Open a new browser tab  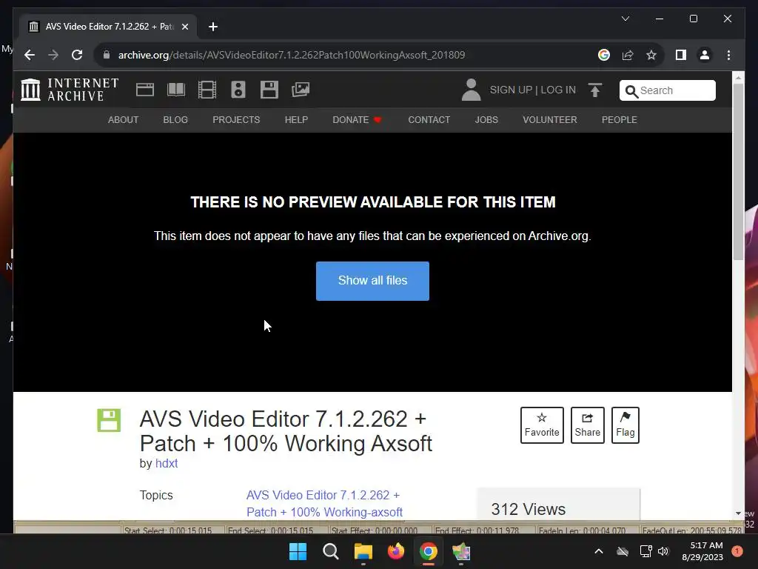[213, 27]
